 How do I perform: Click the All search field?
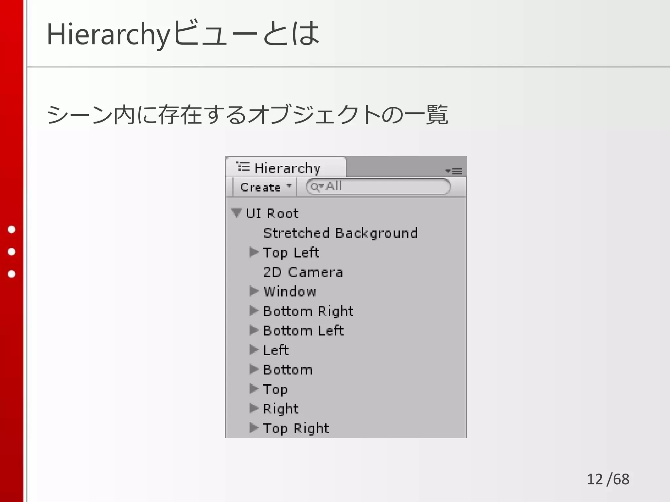[378, 187]
